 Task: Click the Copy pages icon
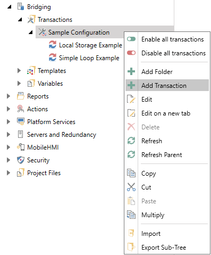point(131,173)
